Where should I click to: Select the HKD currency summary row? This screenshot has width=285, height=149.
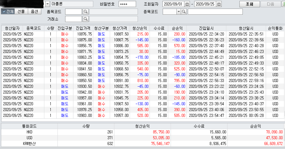[x=143, y=132]
